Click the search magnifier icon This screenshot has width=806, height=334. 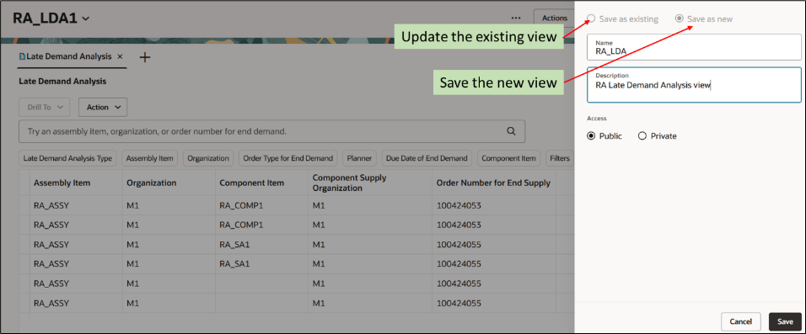(x=511, y=131)
